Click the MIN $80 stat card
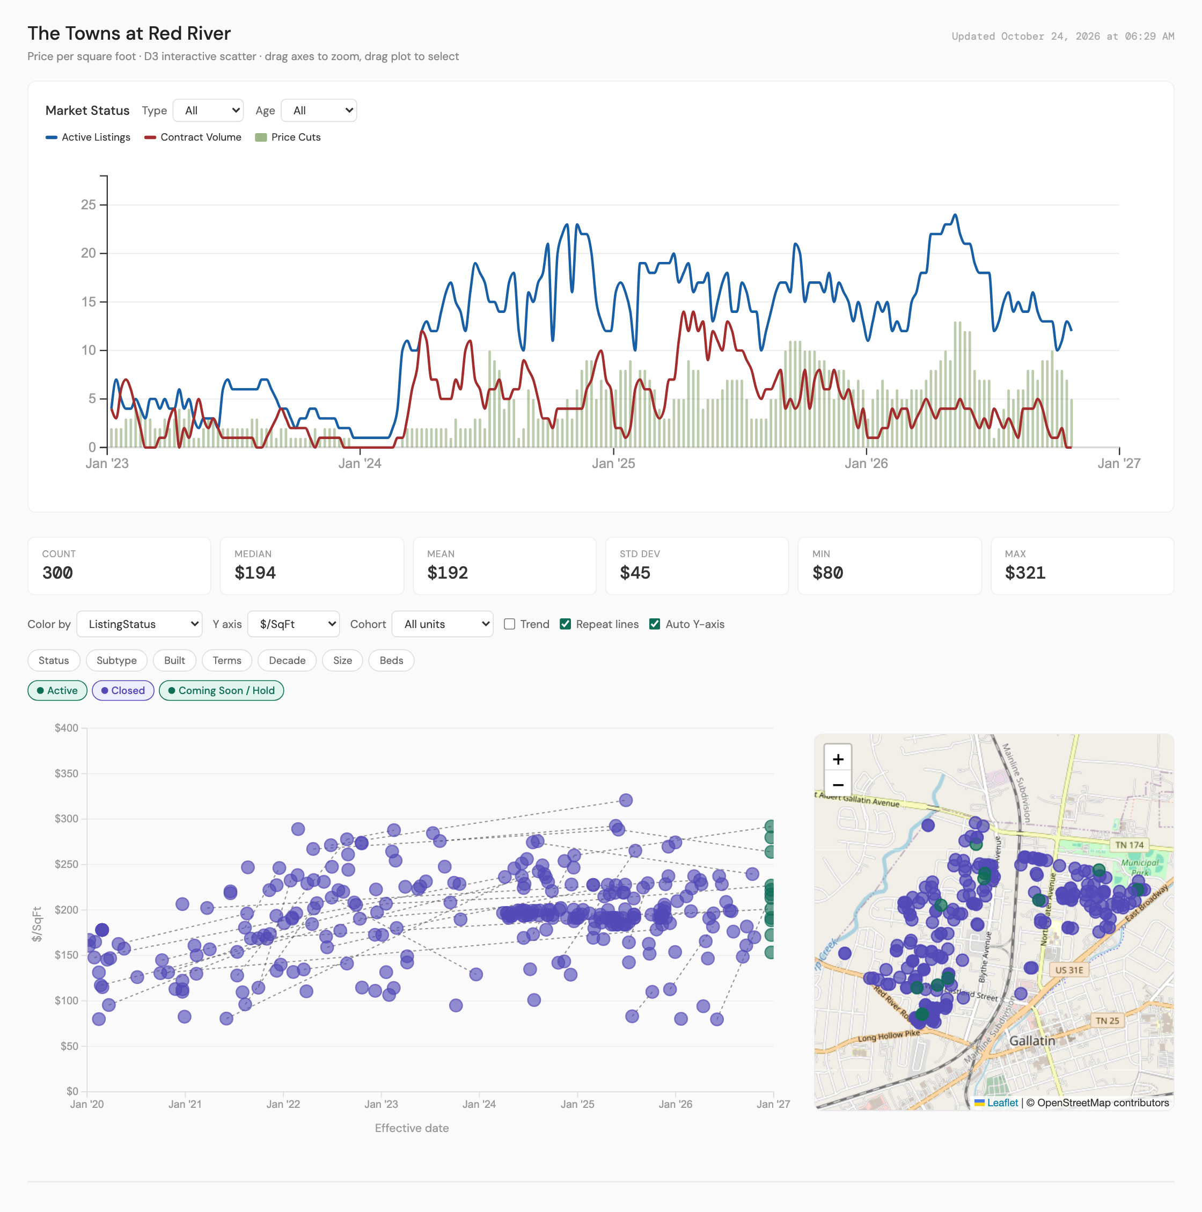Image resolution: width=1202 pixels, height=1212 pixels. 889,566
